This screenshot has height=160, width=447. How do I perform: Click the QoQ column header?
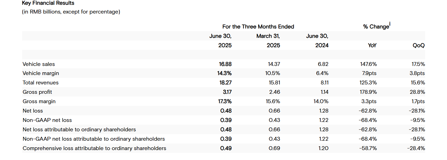[x=419, y=46]
